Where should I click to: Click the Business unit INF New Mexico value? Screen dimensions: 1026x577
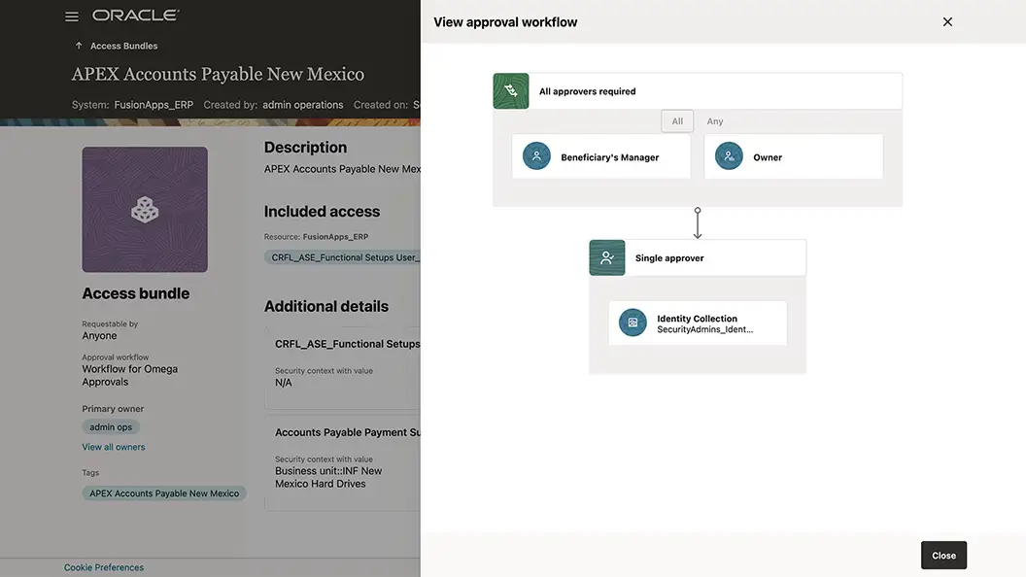[x=328, y=478]
